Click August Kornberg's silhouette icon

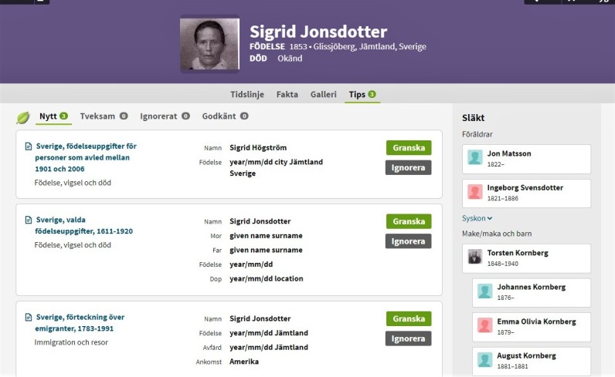(x=485, y=360)
